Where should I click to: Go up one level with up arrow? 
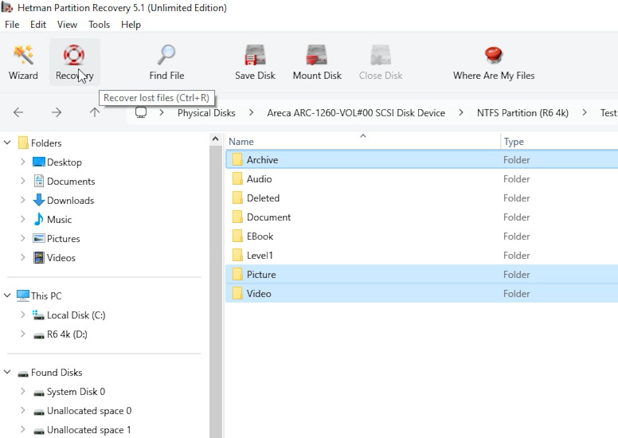tap(95, 112)
